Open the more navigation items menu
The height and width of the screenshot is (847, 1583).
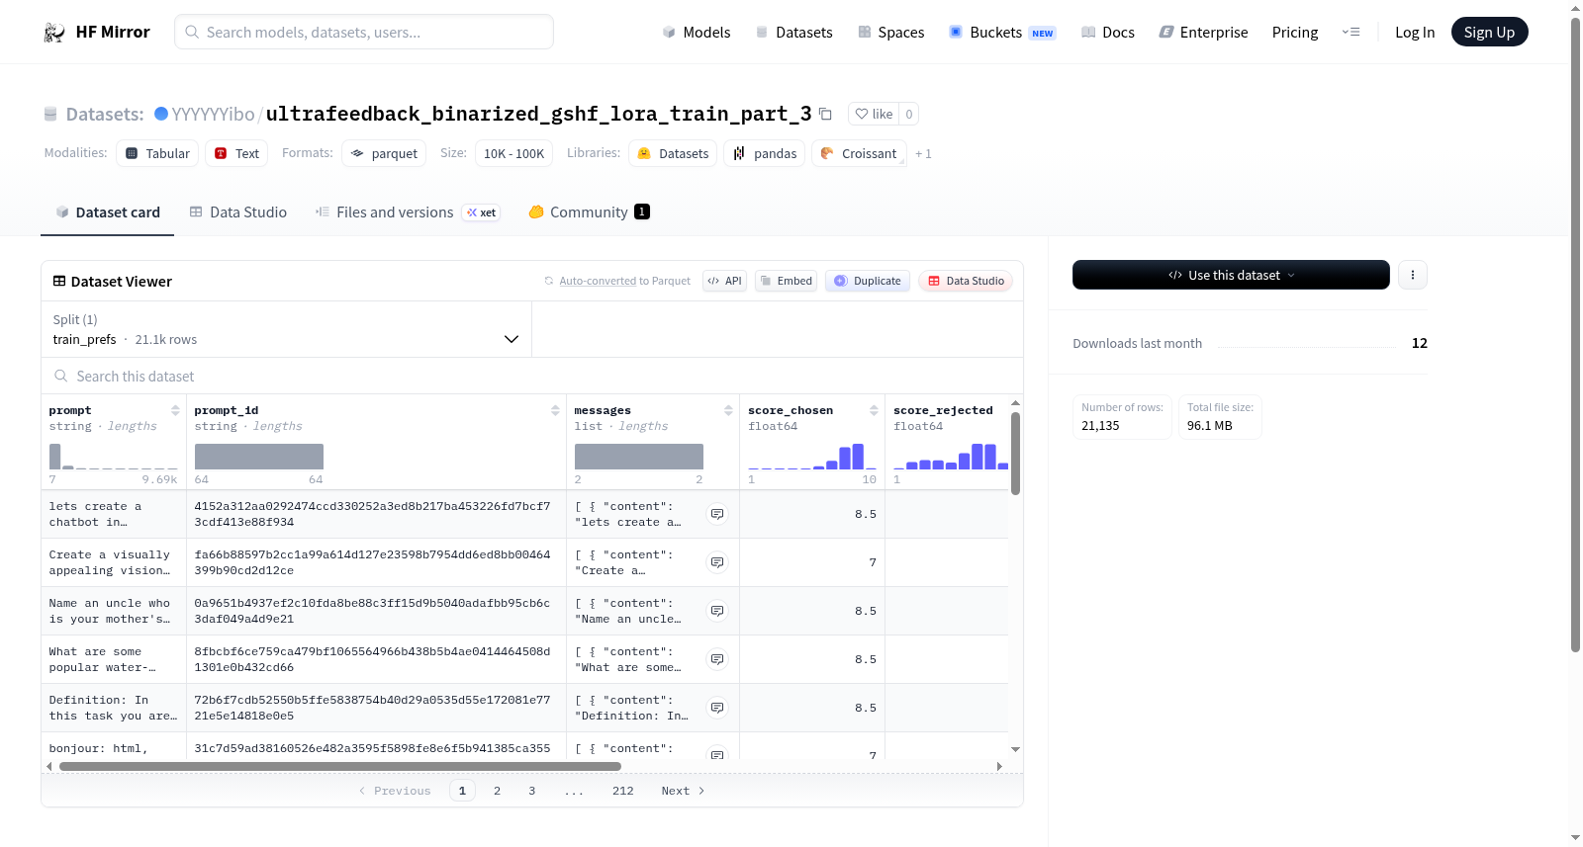coord(1350,33)
